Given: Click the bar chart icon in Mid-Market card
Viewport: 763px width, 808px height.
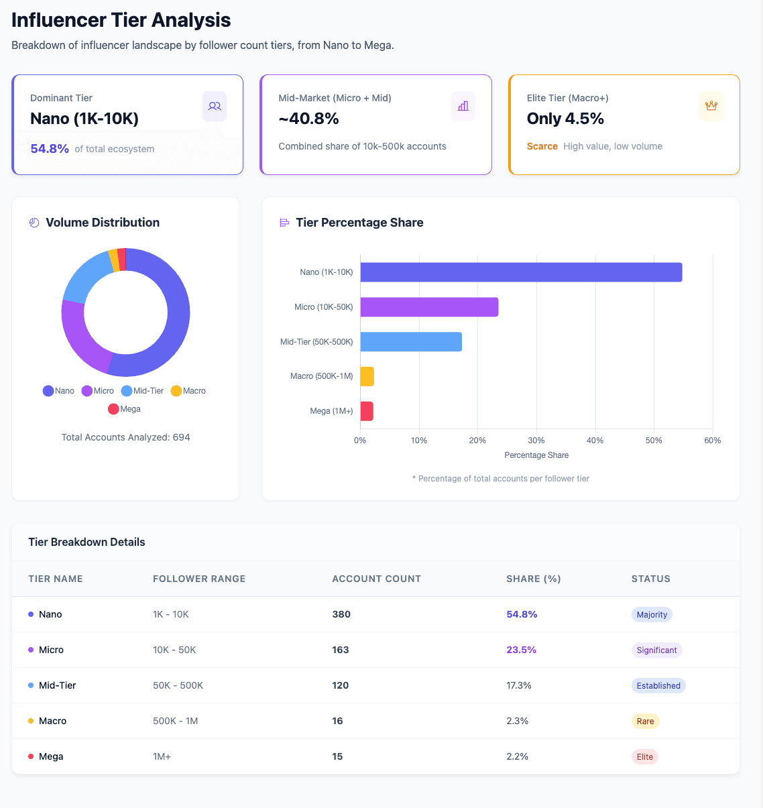Looking at the screenshot, I should coord(463,106).
